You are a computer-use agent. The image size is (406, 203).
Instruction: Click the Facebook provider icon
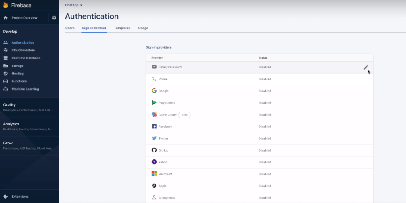[154, 127]
